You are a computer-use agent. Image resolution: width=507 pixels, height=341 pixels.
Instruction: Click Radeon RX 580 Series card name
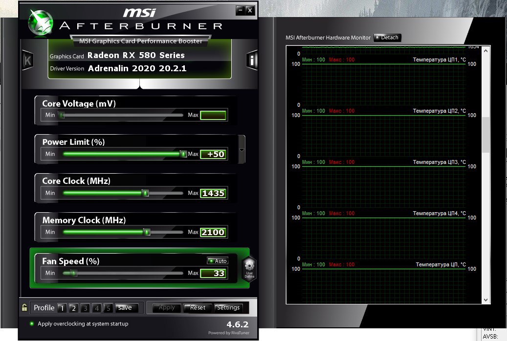tap(136, 56)
